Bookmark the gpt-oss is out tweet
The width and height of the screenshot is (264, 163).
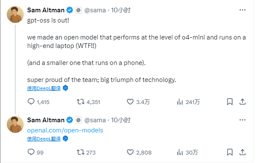(x=230, y=102)
